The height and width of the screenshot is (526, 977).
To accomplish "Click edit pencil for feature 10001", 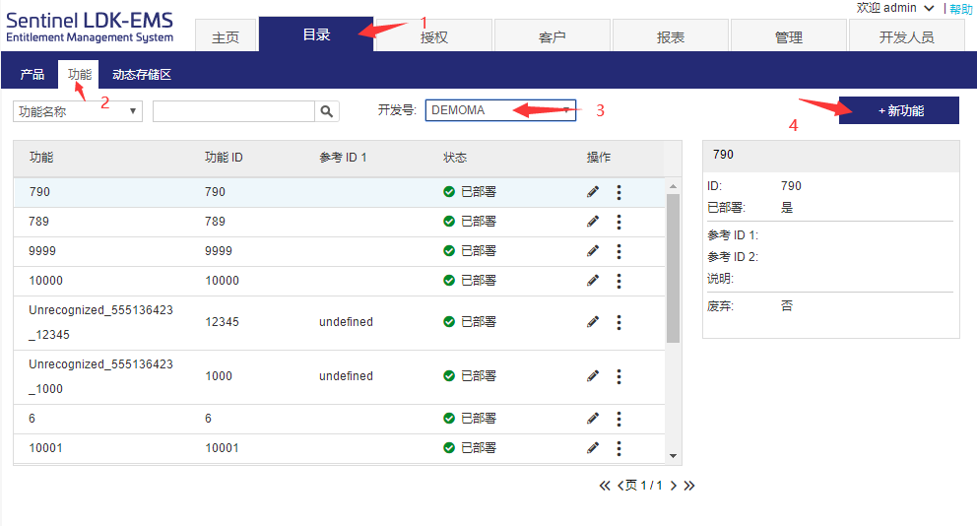I will coord(593,448).
